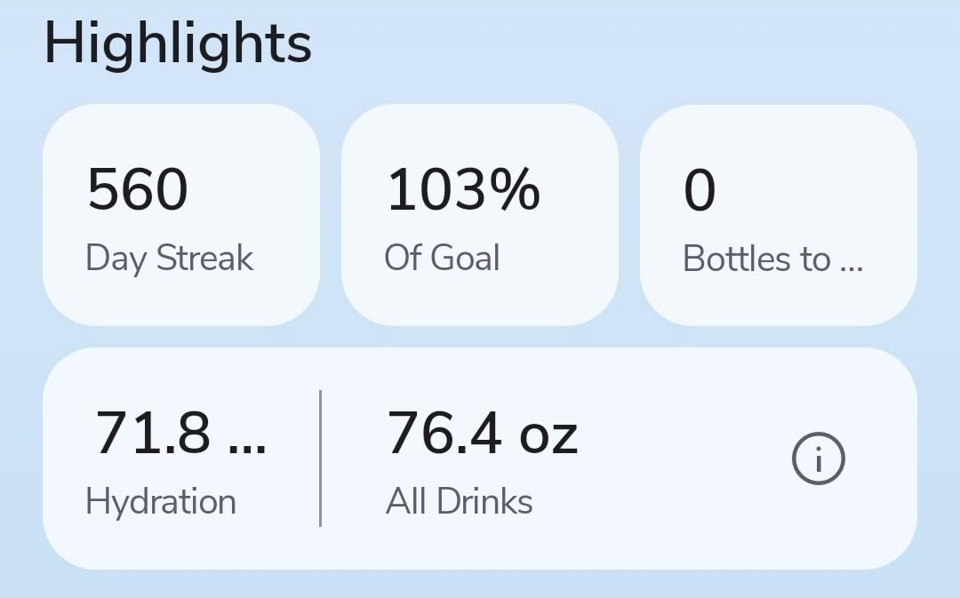Toggle the Of Goal percentage display
Viewport: 960px width, 598px height.
click(x=442, y=258)
